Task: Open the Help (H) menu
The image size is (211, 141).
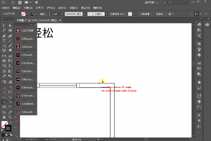Action: [x=97, y=8]
